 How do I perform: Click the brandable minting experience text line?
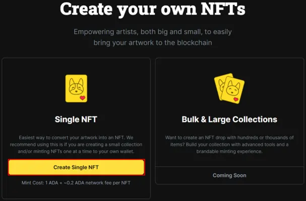coord(229,151)
